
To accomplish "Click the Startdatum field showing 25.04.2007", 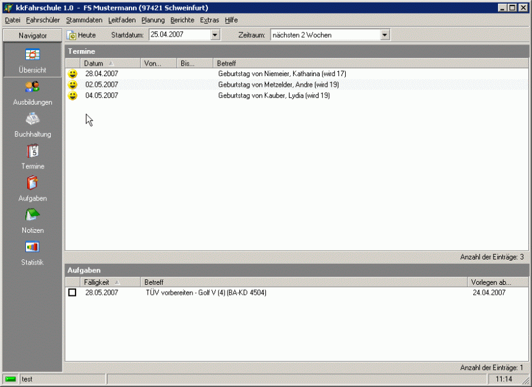I will (x=180, y=35).
